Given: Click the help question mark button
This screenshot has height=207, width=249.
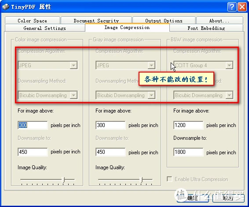Looking at the screenshot, I should [x=232, y=7].
